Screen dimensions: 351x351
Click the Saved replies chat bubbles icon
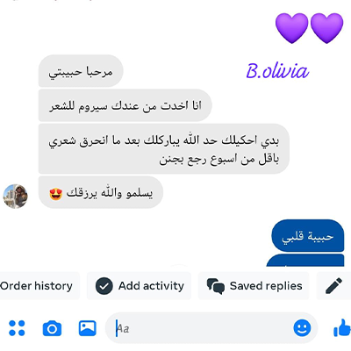216,286
